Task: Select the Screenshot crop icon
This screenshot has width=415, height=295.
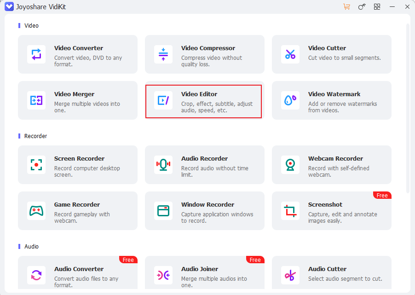Action: pyautogui.click(x=290, y=211)
